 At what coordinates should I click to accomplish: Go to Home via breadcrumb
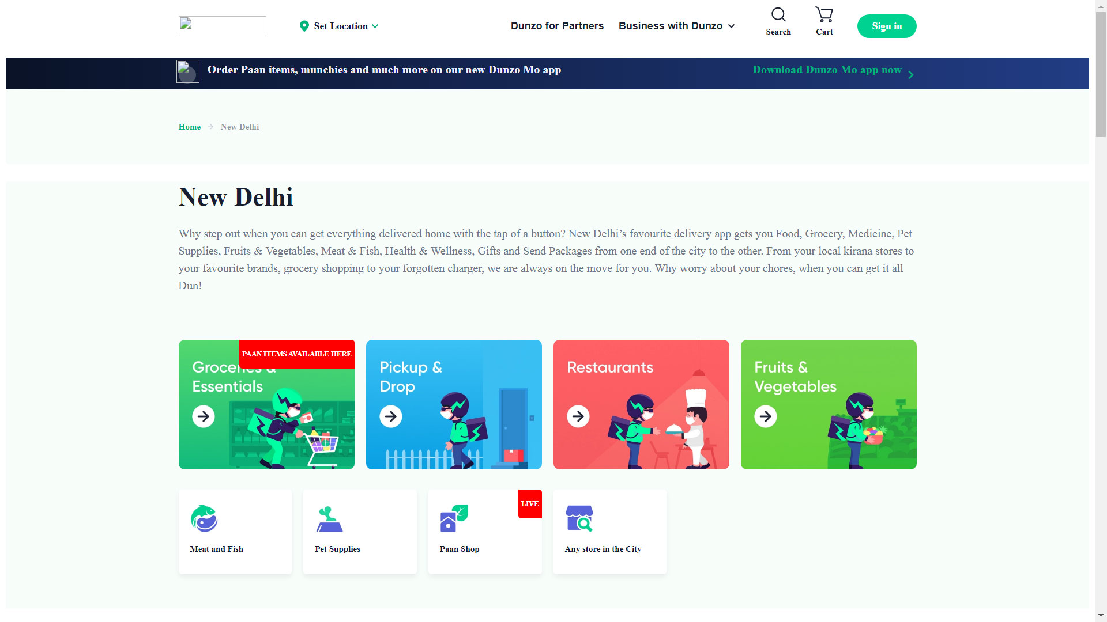(x=190, y=127)
